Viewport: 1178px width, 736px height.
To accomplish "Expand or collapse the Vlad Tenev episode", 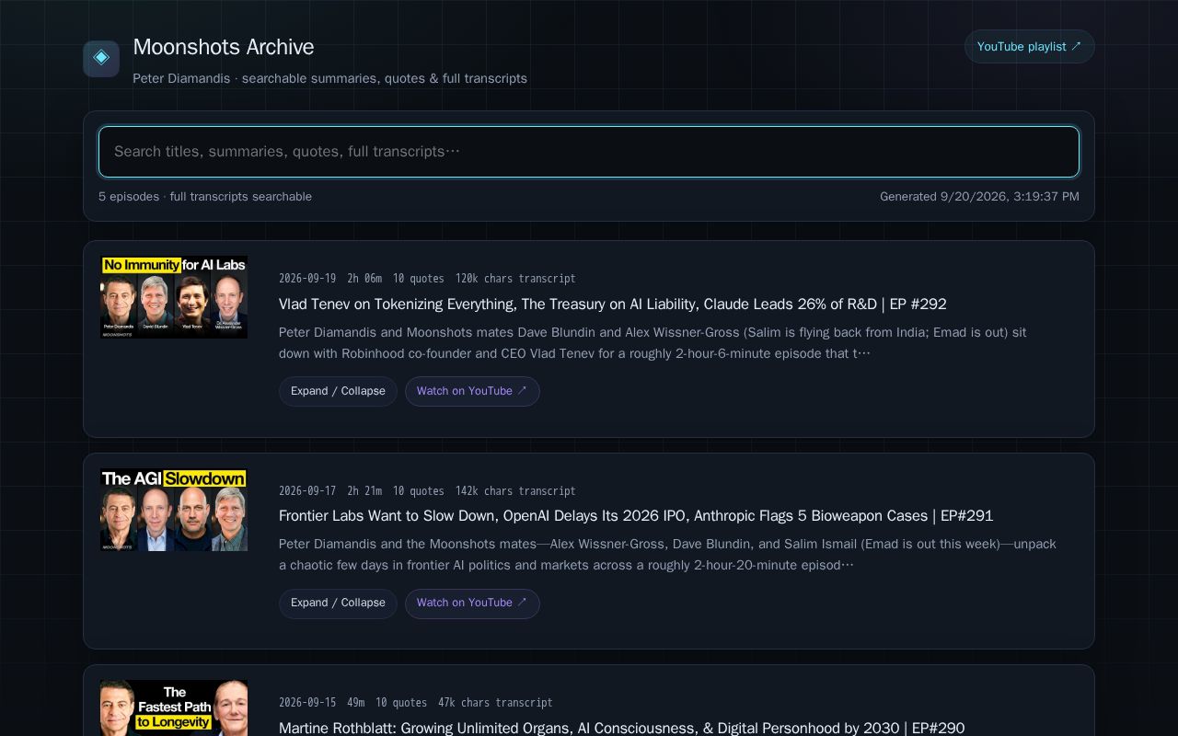I will 338,391.
